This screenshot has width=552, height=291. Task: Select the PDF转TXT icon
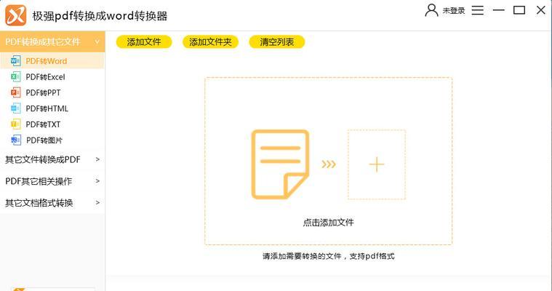tap(15, 124)
